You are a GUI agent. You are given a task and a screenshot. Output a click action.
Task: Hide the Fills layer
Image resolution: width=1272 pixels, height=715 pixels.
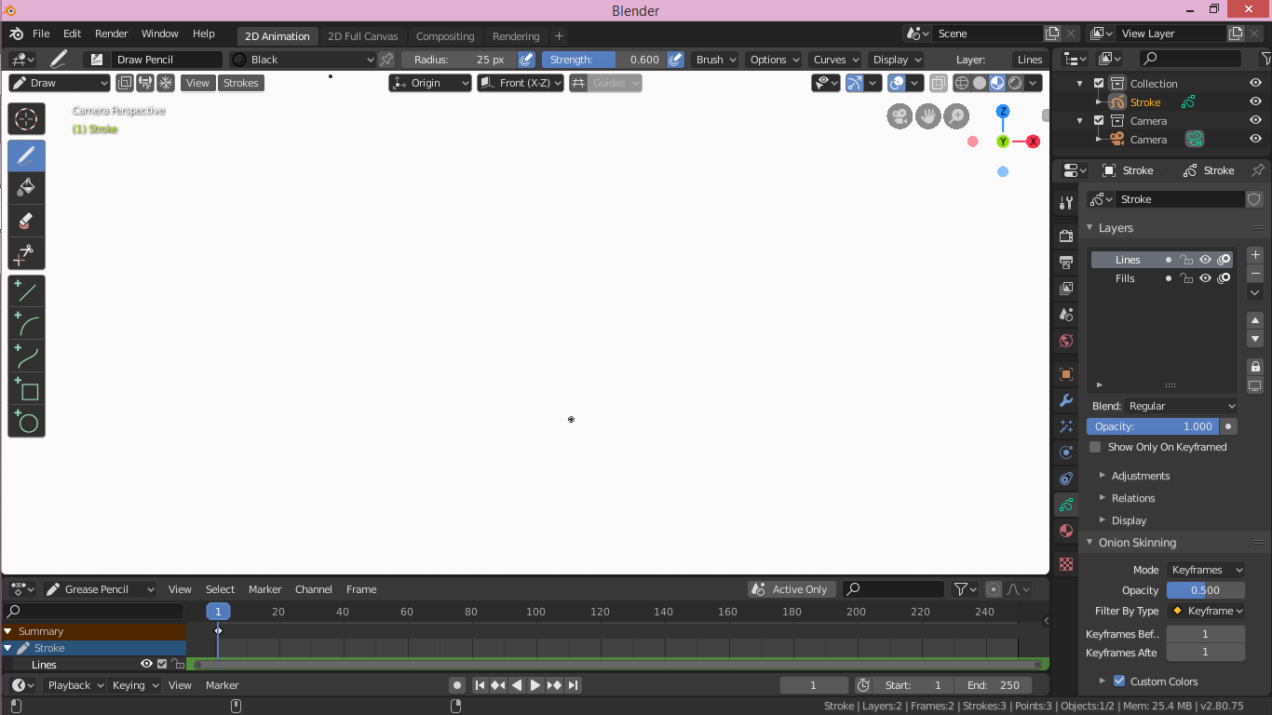click(1205, 277)
